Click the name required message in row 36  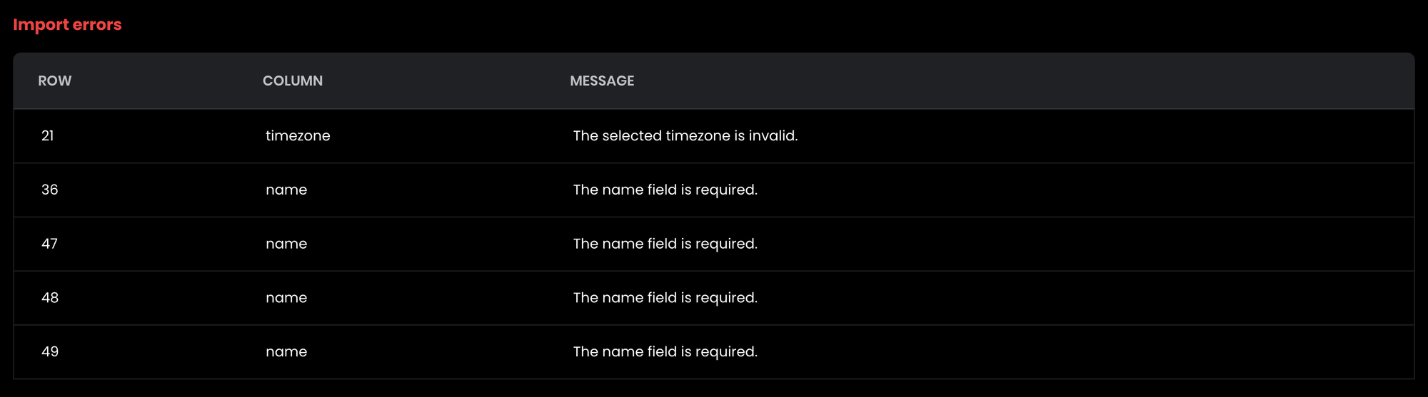[x=665, y=190]
